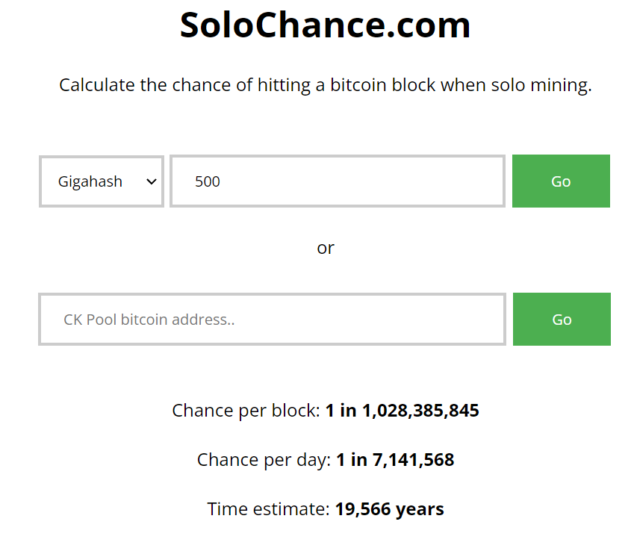The image size is (634, 557).
Task: Click the 'Time estimate:' label
Action: [x=269, y=509]
